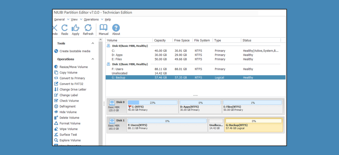
Task: Sort by the Free Space column header
Action: 183,40
